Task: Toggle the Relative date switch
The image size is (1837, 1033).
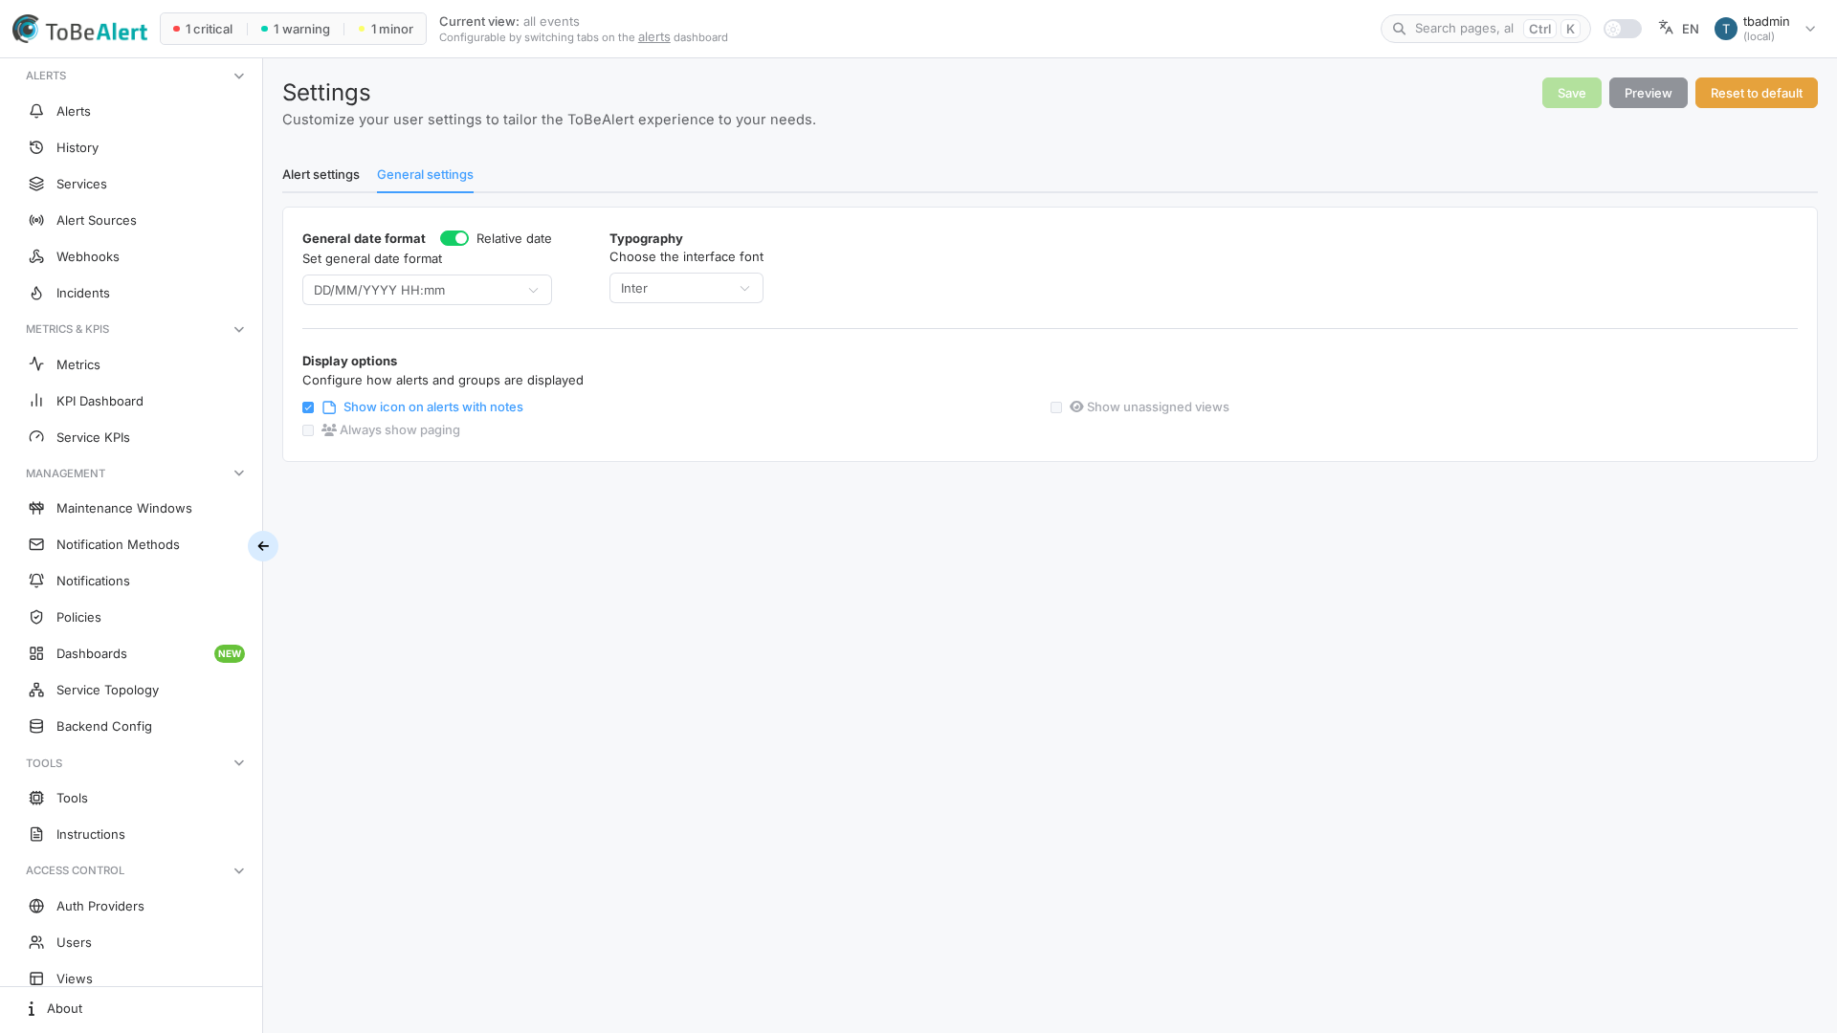Action: point(454,238)
